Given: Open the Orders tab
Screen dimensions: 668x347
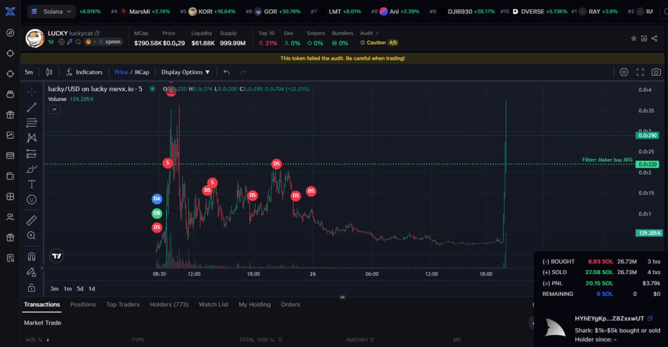Looking at the screenshot, I should click(x=291, y=305).
